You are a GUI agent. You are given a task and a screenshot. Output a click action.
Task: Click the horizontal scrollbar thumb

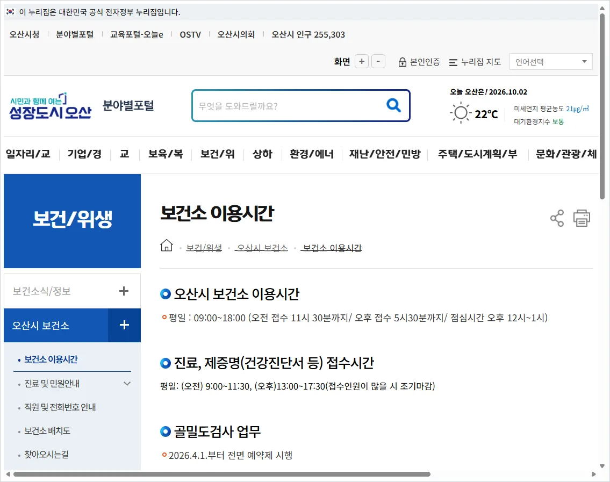(x=222, y=474)
